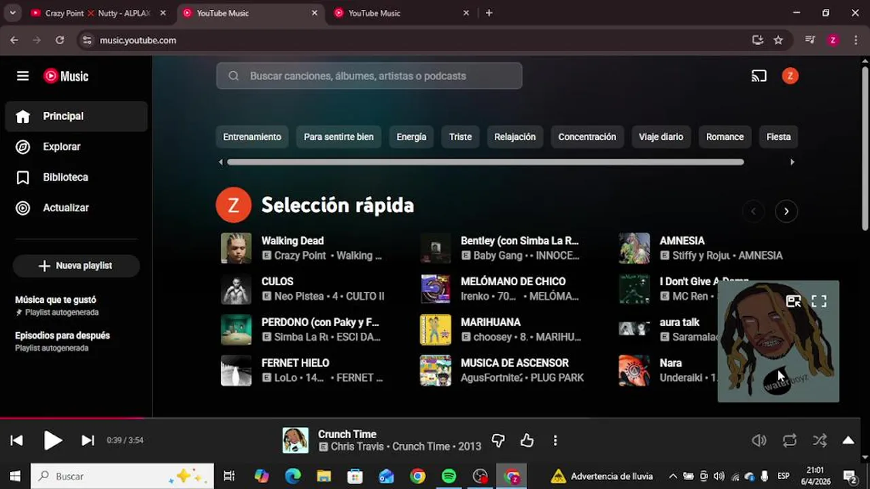Select the Para sentirte bien chip
Screen dimensions: 870x489
pyautogui.click(x=338, y=137)
